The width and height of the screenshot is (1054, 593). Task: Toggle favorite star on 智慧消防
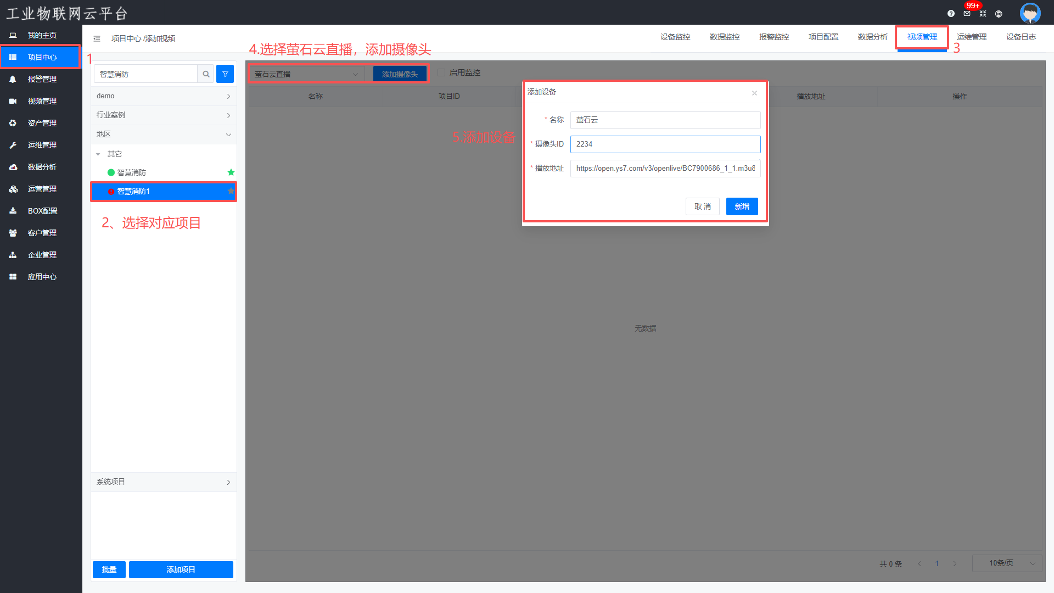[x=231, y=172]
